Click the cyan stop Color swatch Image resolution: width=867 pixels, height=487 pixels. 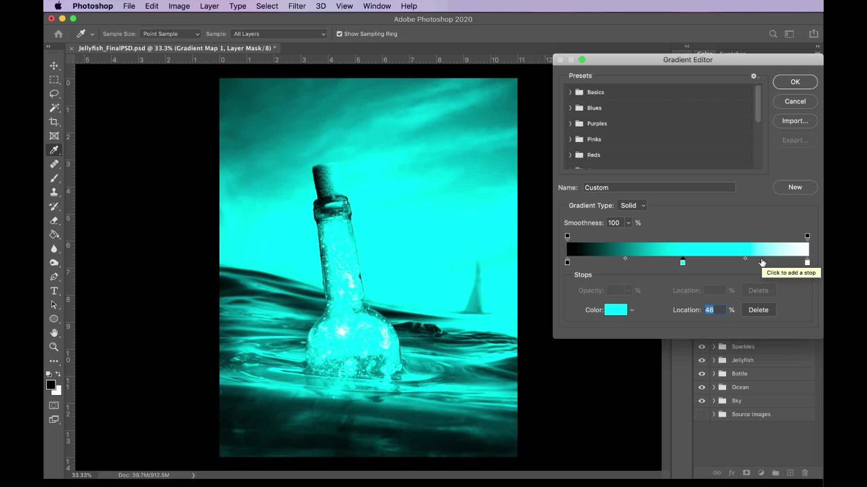click(616, 310)
